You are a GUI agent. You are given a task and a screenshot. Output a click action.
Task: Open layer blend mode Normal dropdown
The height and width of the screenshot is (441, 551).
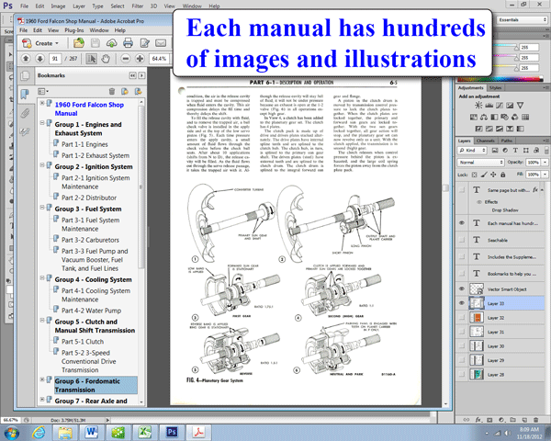coord(480,162)
